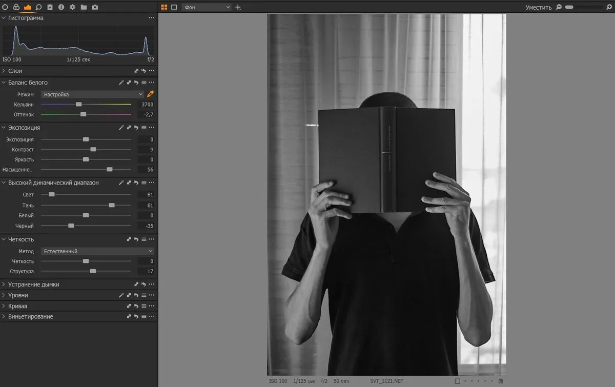Open presets menu in Кривая header
The width and height of the screenshot is (615, 387).
click(144, 306)
